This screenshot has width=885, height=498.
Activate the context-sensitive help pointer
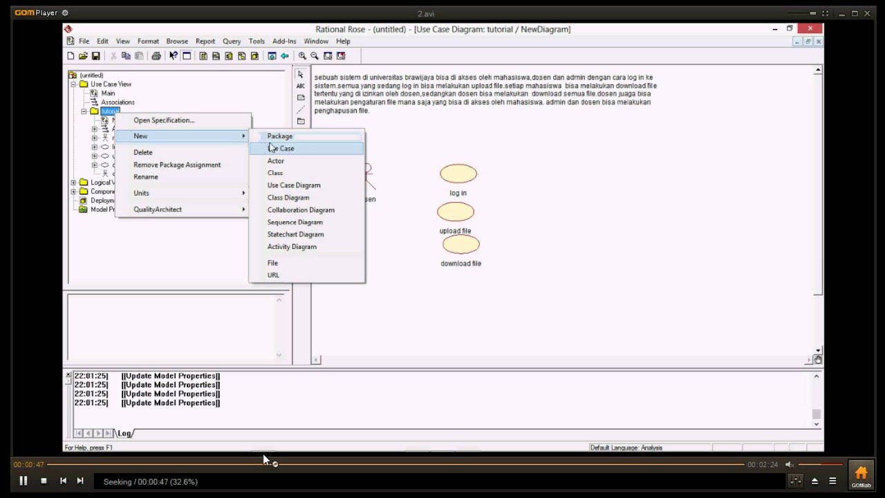click(x=174, y=56)
